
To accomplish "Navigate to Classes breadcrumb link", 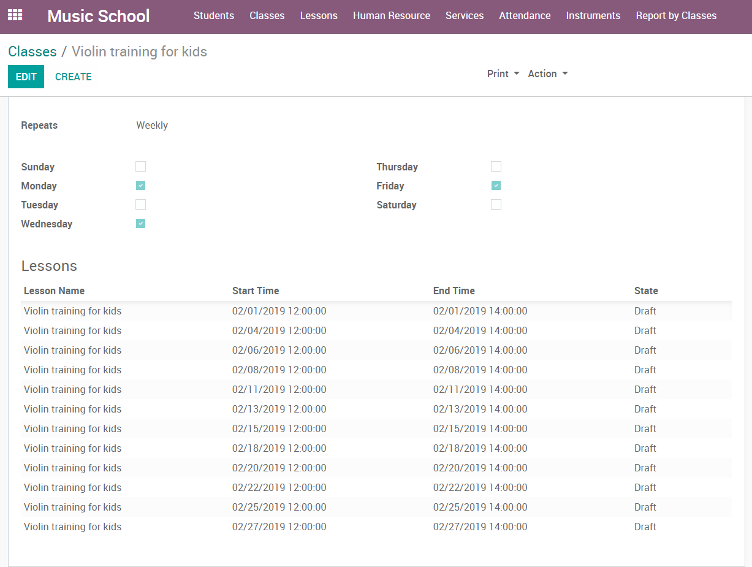I will pyautogui.click(x=32, y=51).
